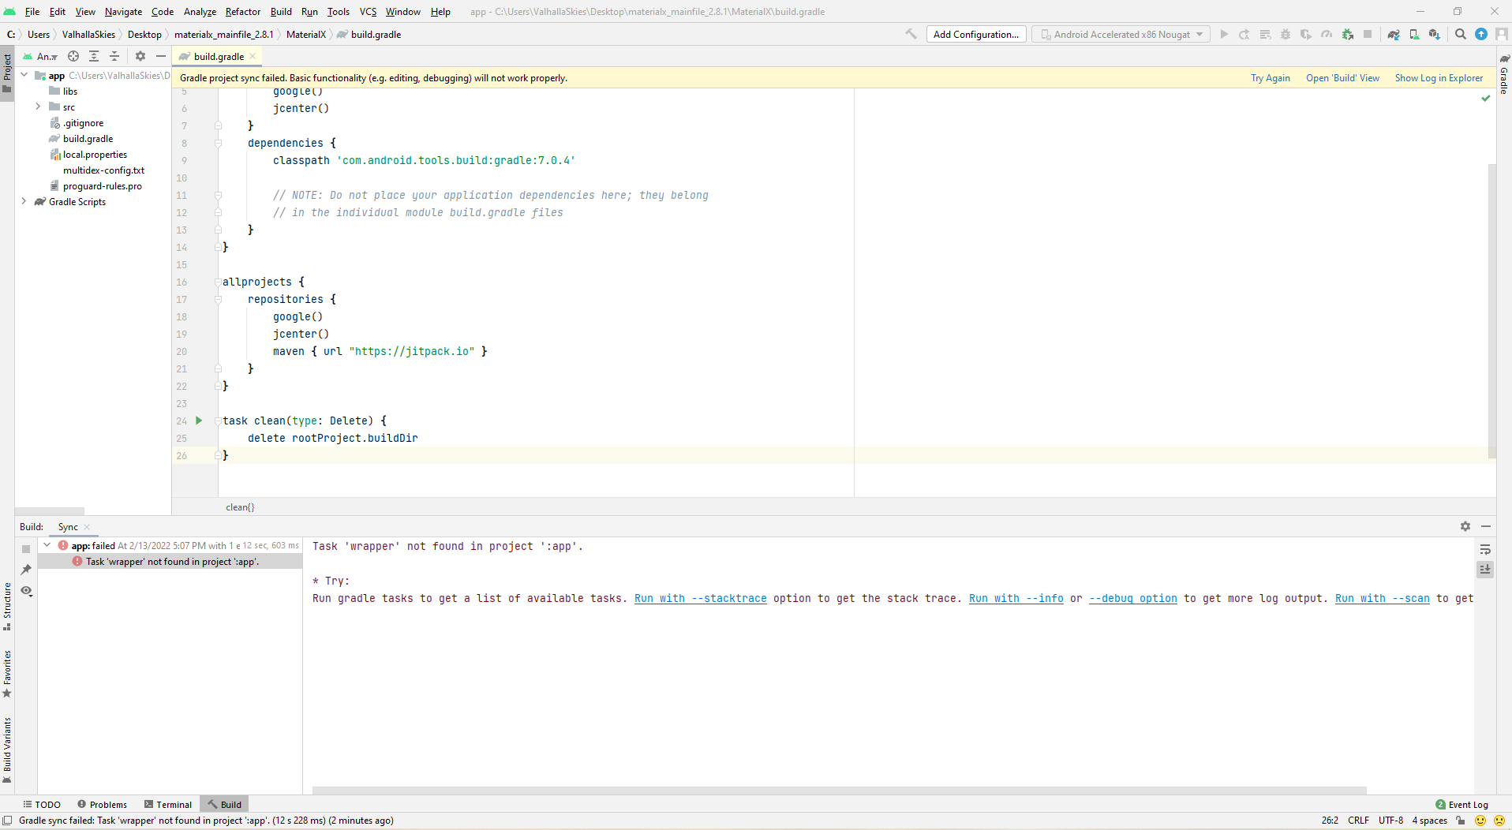Fold the dependencies block in the gutter

[218, 143]
